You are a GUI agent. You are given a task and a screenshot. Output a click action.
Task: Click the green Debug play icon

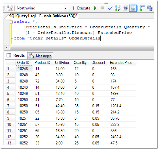tap(95, 8)
